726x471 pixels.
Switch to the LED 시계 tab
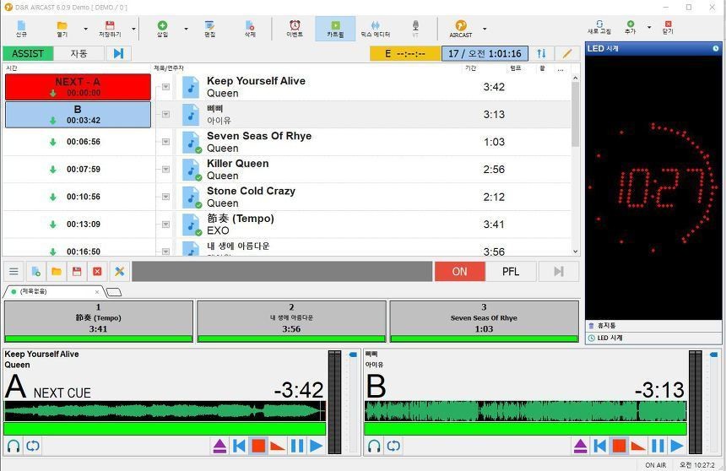[653, 338]
